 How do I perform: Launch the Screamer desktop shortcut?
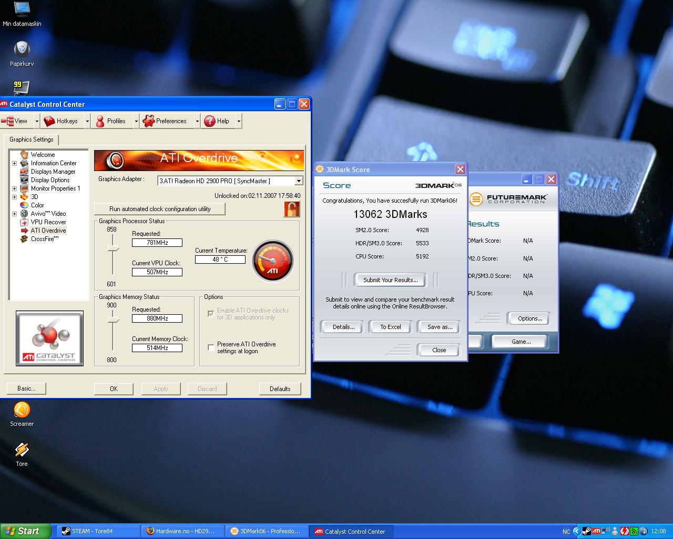22,414
